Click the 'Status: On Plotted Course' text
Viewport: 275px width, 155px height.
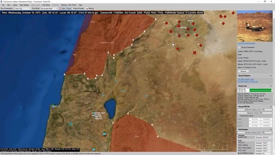tap(247, 68)
